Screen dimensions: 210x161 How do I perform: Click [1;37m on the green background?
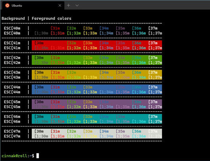[x=155, y=63]
